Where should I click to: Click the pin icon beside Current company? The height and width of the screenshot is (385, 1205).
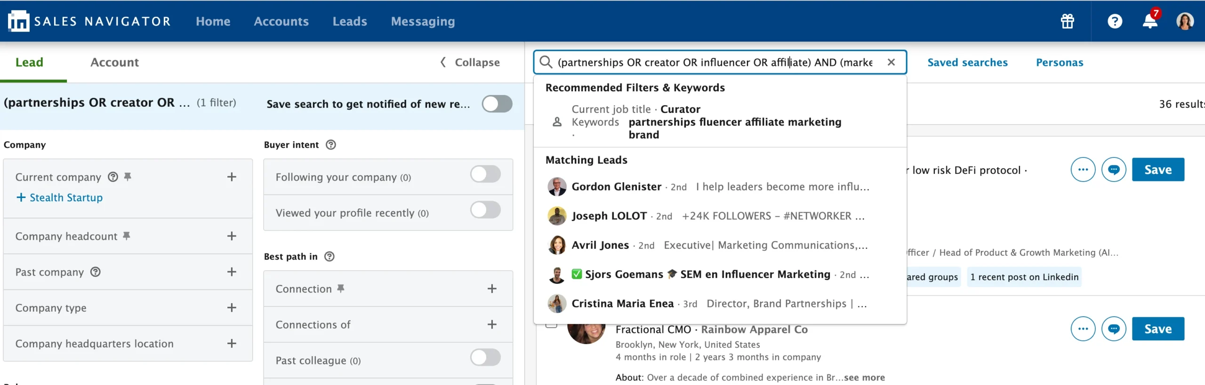click(128, 177)
